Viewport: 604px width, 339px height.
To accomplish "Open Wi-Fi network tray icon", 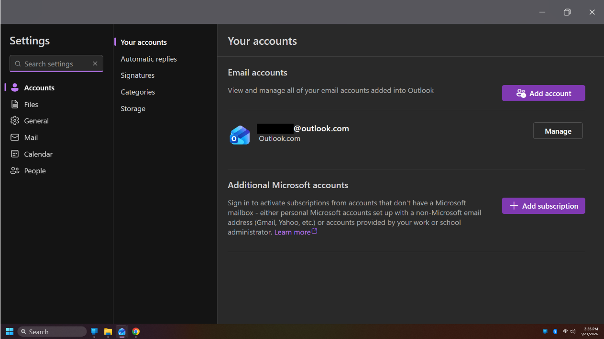I will [x=565, y=331].
